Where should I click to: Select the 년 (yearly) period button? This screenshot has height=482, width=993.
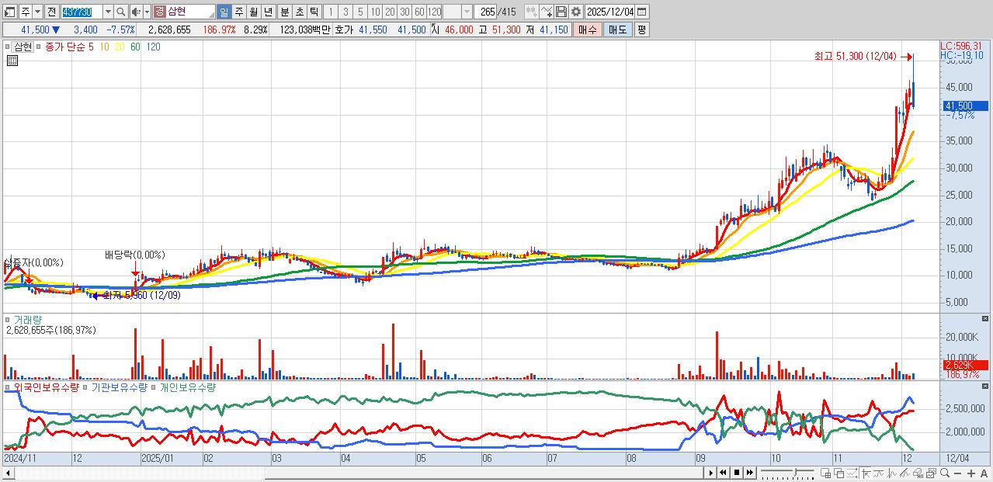coord(268,12)
